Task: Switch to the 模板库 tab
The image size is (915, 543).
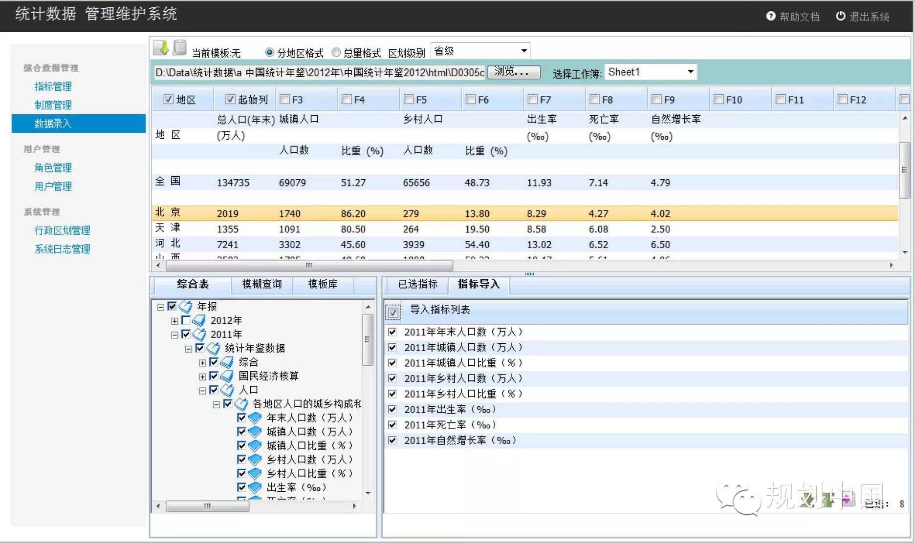Action: 323,284
